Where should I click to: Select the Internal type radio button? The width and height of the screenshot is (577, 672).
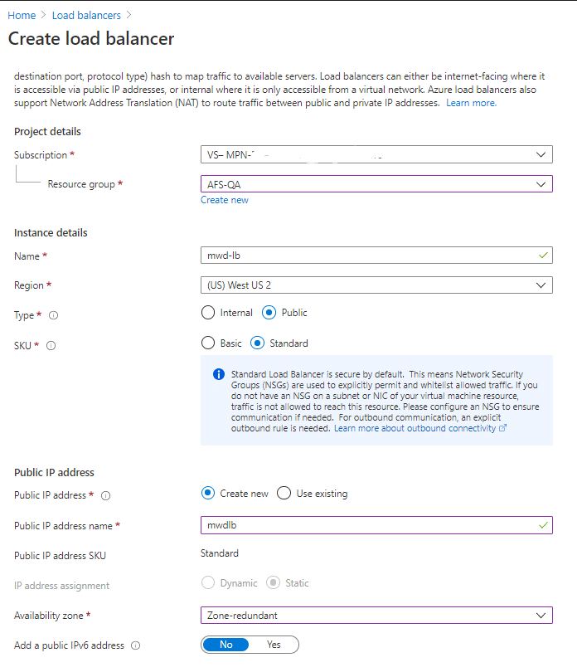click(207, 313)
